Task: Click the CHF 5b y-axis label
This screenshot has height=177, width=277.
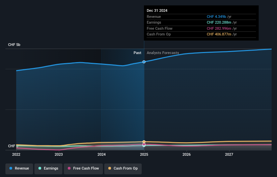Action: (14, 45)
